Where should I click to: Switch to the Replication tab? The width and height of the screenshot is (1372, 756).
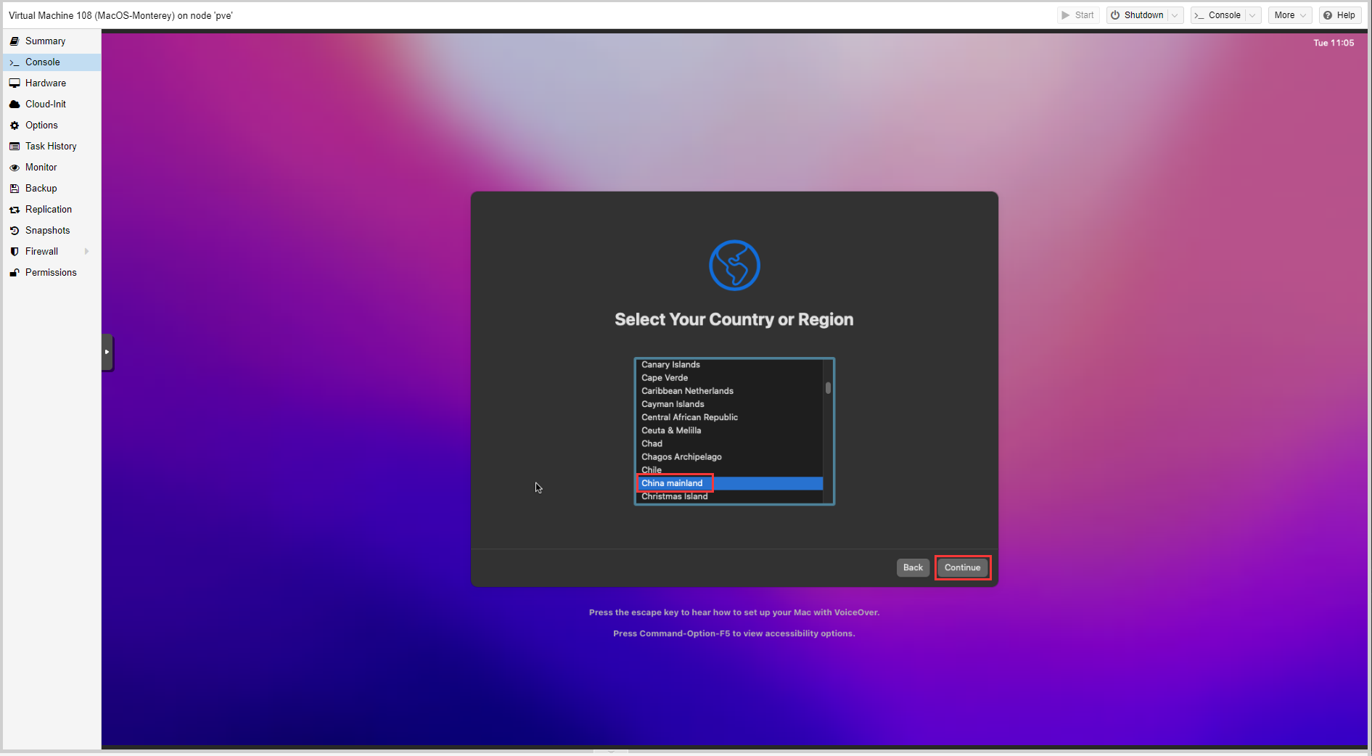(49, 210)
